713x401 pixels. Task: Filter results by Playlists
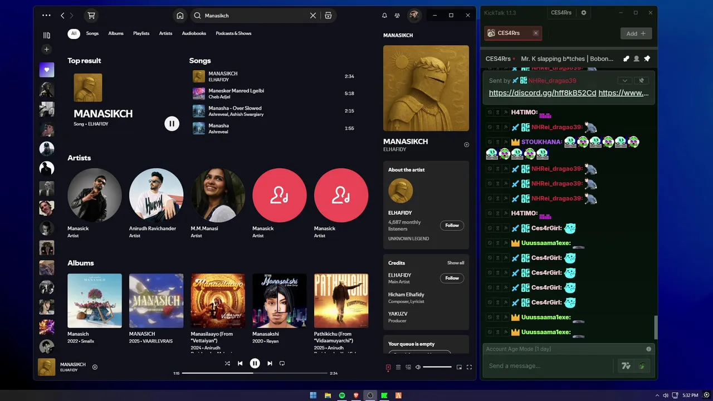click(141, 33)
